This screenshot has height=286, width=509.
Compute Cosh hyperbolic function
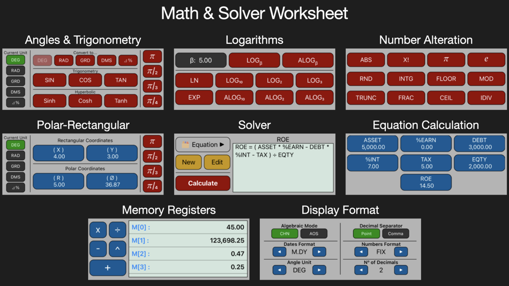(x=85, y=101)
